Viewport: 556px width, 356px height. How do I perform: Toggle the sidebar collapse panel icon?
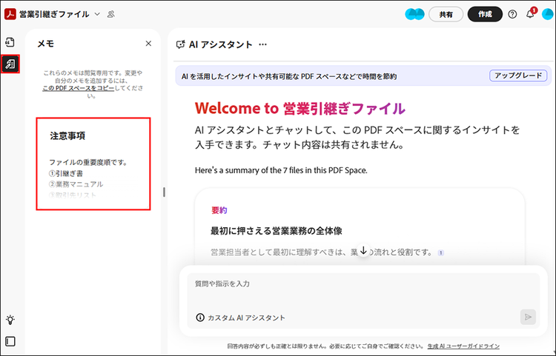[x=10, y=342]
